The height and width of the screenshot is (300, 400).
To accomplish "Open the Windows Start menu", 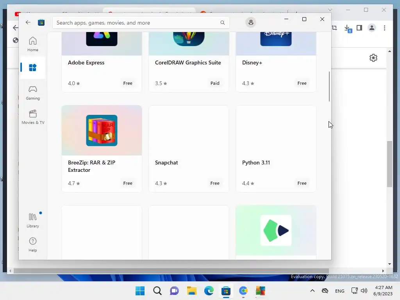I will coord(140,291).
